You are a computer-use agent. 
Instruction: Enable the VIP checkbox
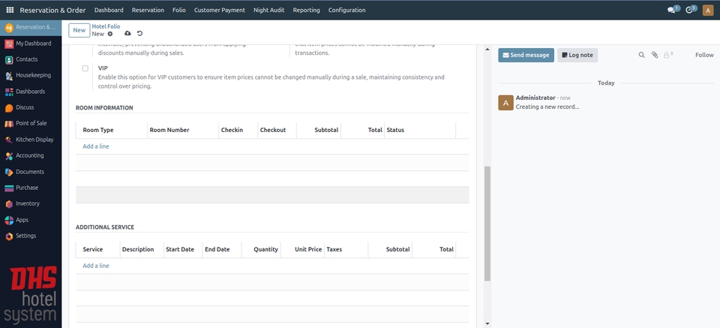pos(85,68)
